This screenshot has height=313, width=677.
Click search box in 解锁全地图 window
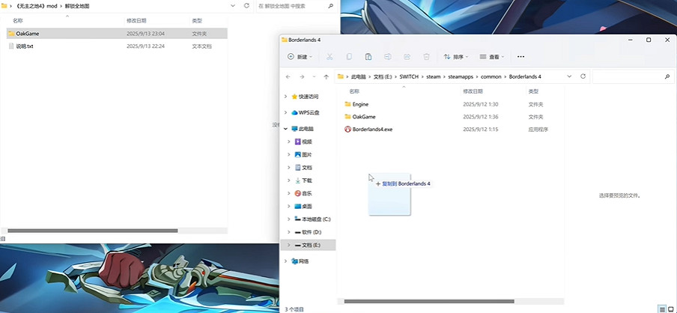coord(297,6)
